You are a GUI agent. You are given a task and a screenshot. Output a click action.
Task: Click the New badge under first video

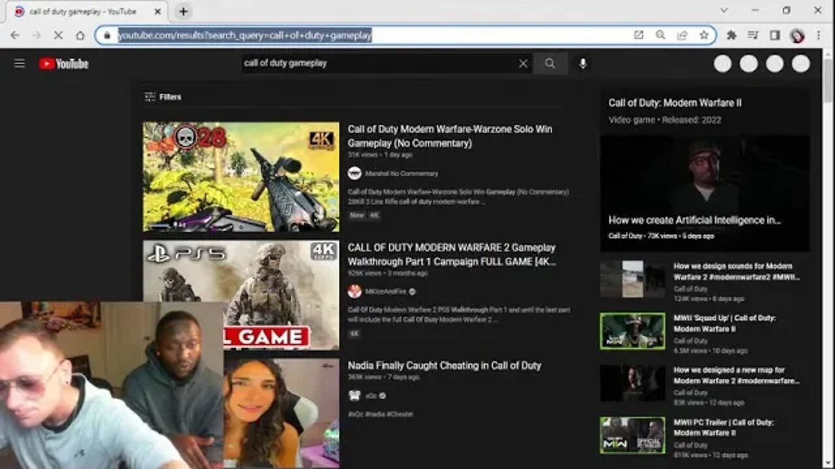(357, 215)
